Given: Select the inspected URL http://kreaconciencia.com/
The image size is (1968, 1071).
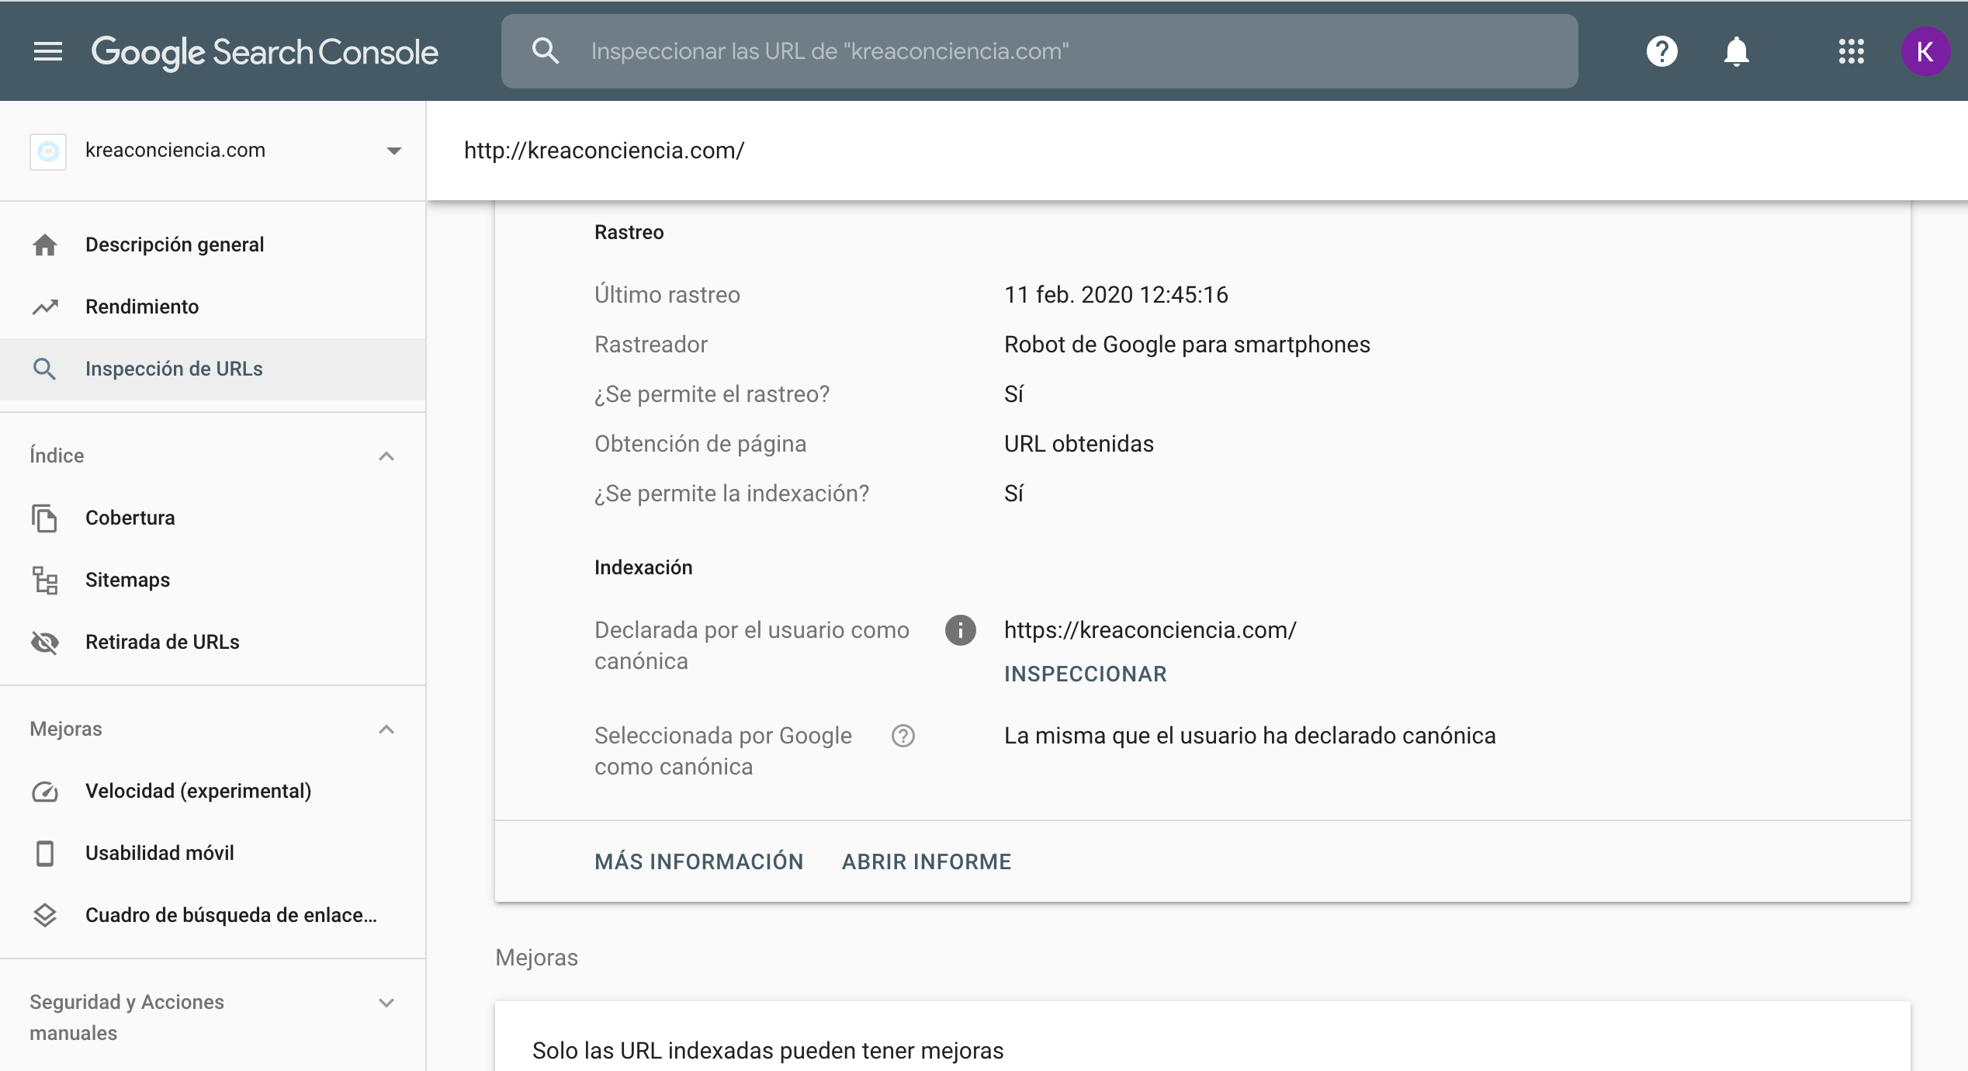Looking at the screenshot, I should point(604,151).
